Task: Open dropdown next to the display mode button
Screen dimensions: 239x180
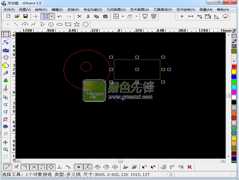Action: coord(52,16)
